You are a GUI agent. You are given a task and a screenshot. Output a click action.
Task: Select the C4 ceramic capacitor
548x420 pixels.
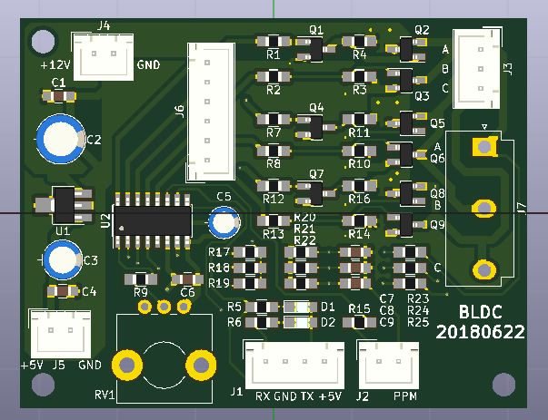click(x=63, y=291)
